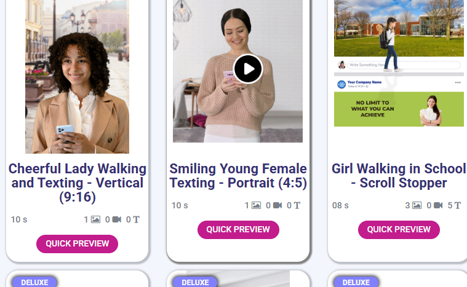Open Girl Walking in School Scroll Stopper title

coord(399,176)
